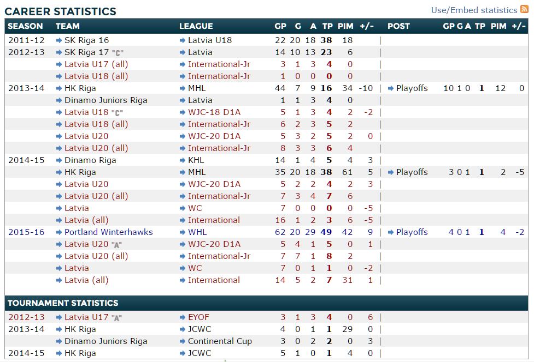
Task: Click the PIM column header in regular season
Action: (x=345, y=26)
